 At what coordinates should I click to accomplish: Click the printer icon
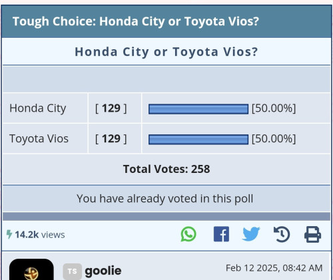(x=312, y=234)
